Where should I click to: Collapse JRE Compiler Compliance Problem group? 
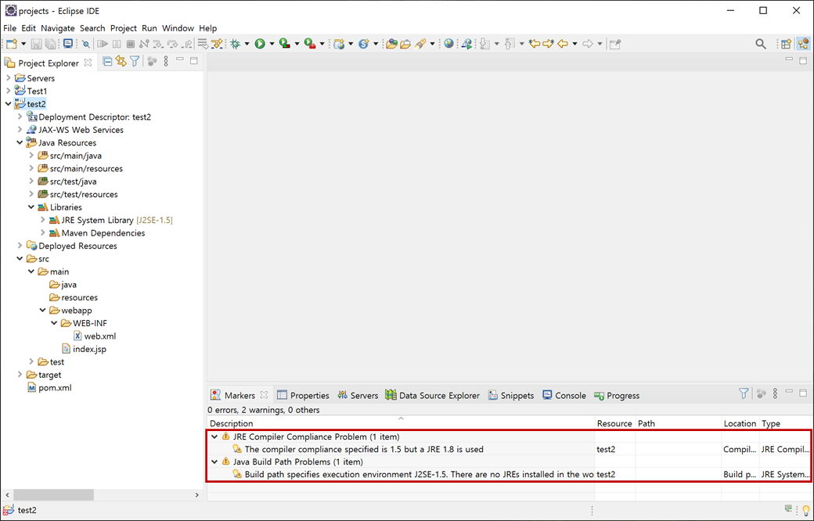(214, 437)
